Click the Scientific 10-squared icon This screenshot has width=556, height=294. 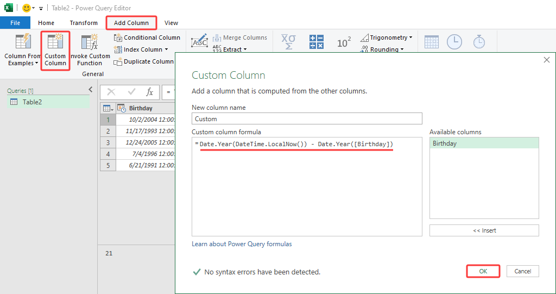click(x=344, y=42)
